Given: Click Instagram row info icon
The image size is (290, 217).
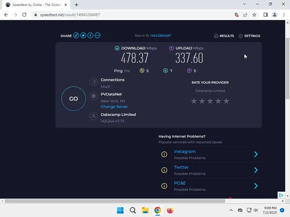Looking at the screenshot, I should coord(164,154).
